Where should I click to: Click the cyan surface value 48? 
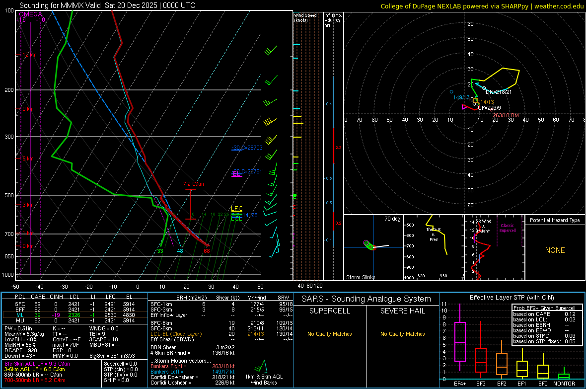click(180, 250)
